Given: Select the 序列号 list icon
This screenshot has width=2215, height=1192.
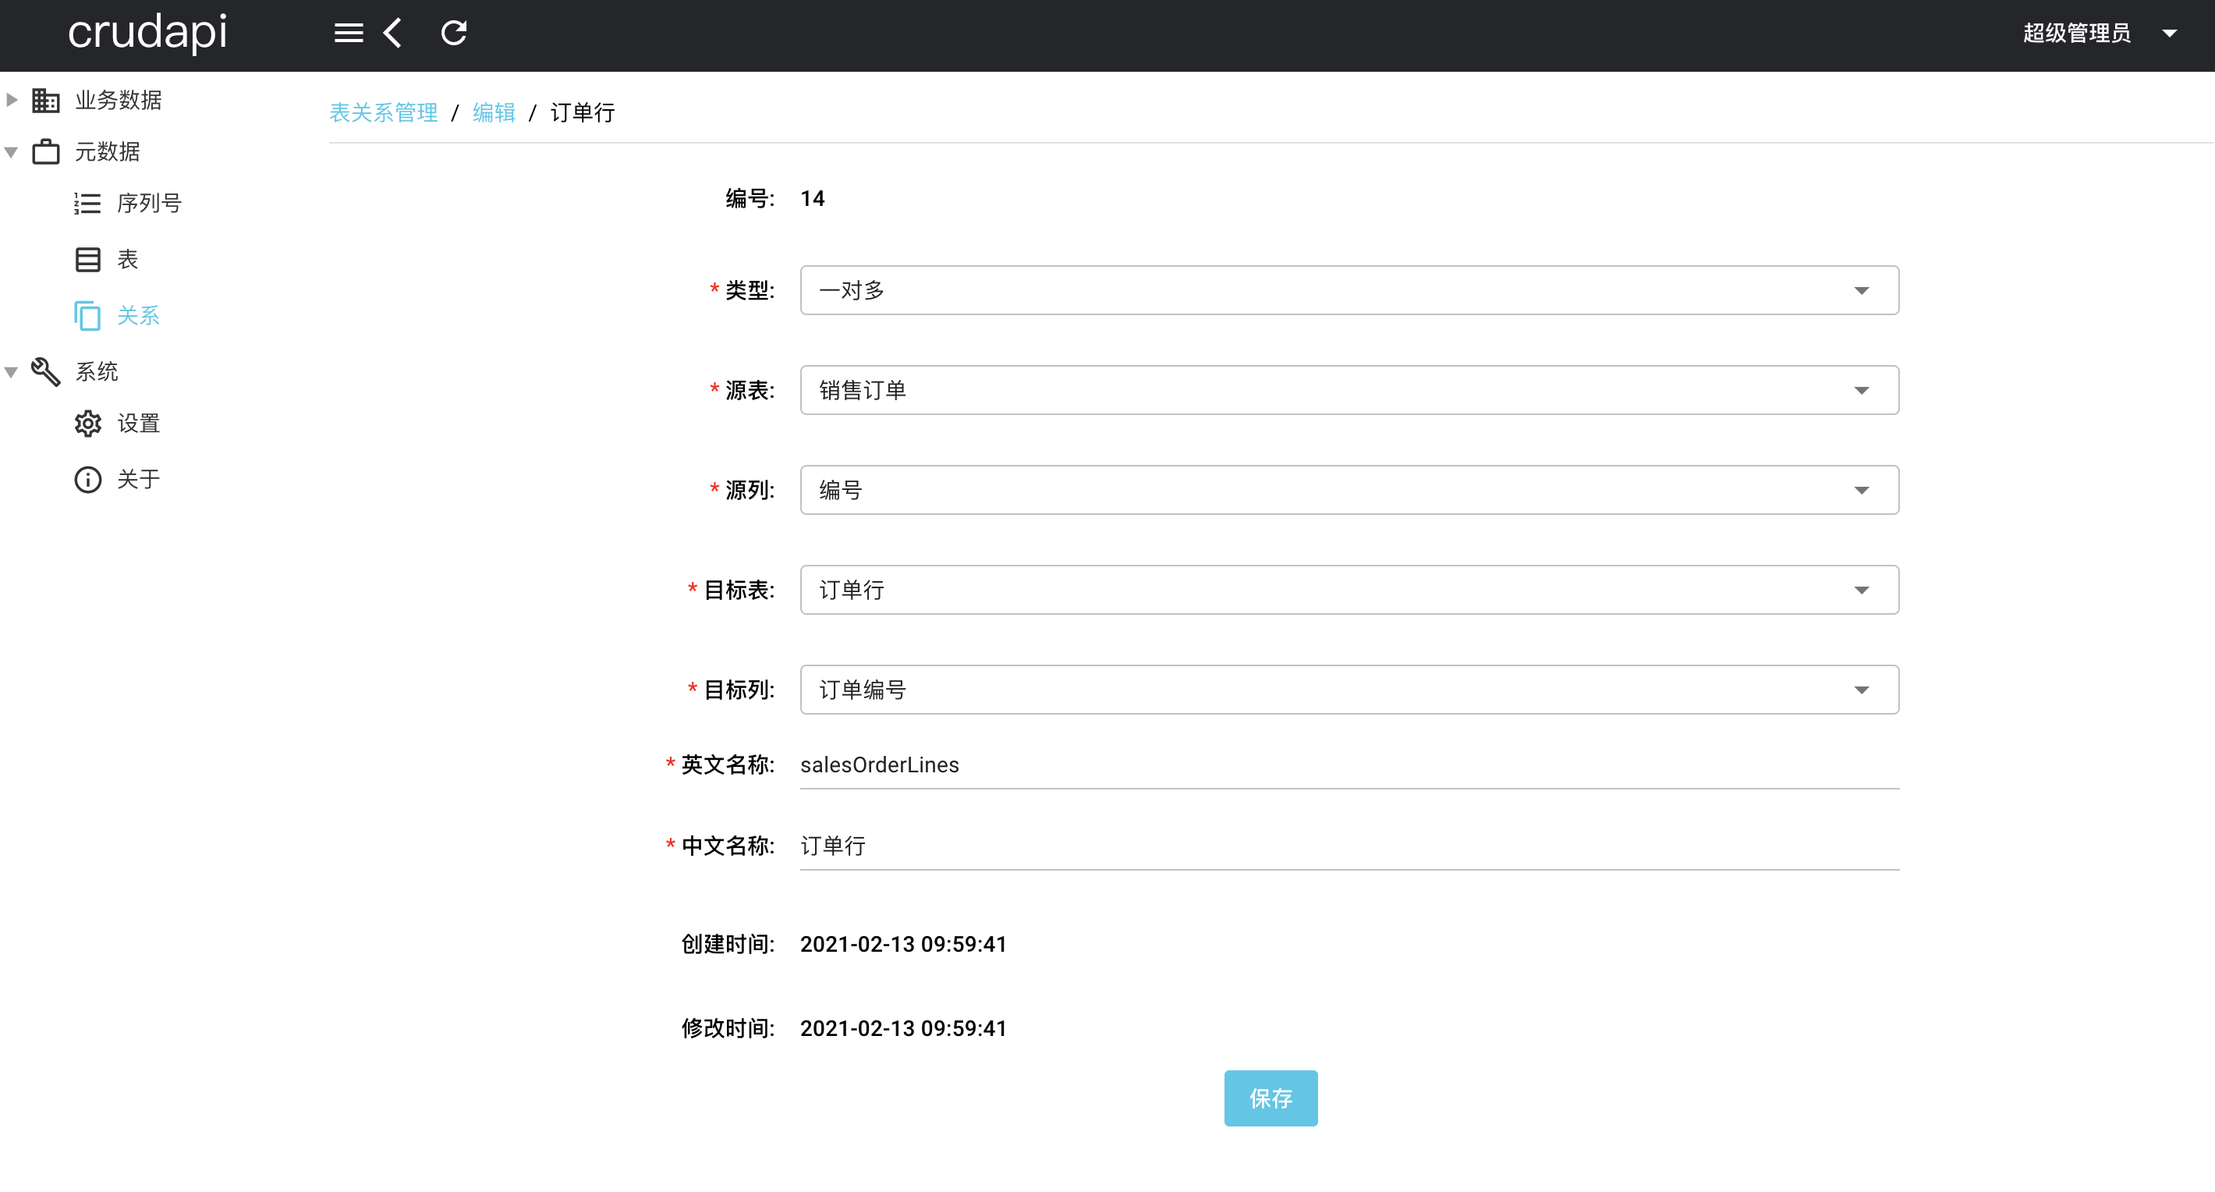Looking at the screenshot, I should tap(87, 203).
